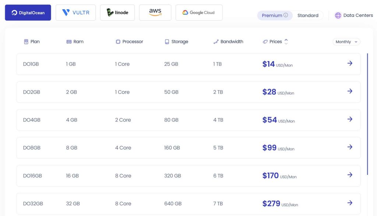Viewport: 377px width, 216px height.
Task: Open the DO16GB plan arrow
Action: 350,175
